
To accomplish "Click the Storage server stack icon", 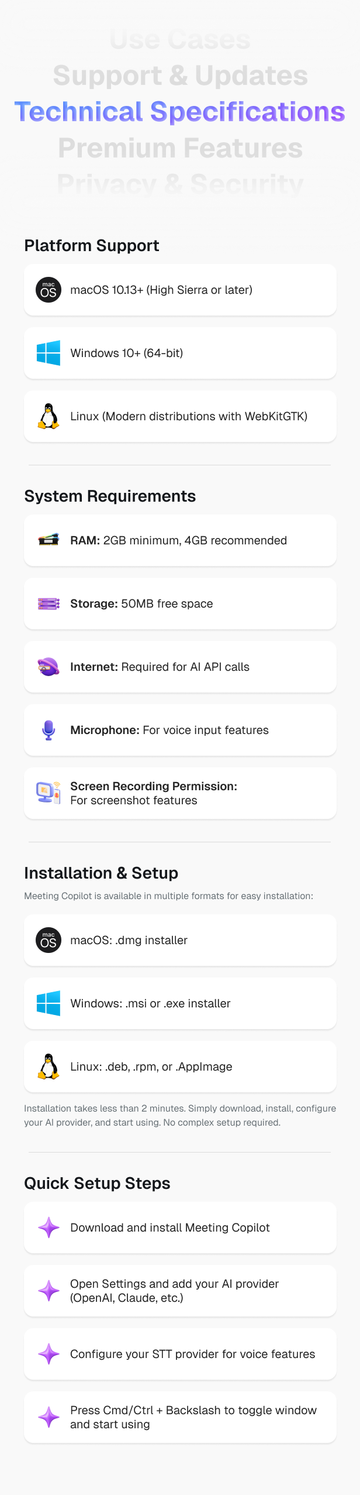I will (x=49, y=604).
